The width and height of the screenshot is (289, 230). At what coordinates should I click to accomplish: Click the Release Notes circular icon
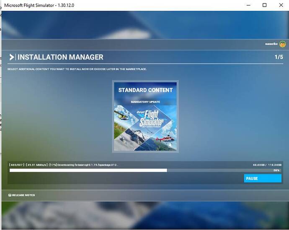click(10, 195)
